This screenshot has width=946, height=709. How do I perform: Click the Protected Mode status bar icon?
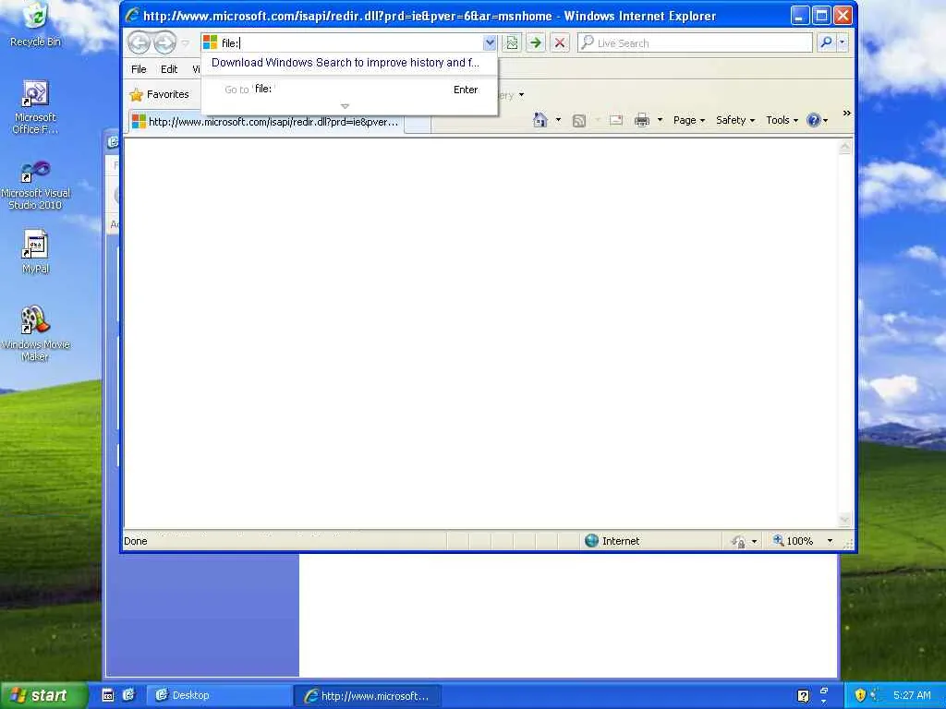738,541
